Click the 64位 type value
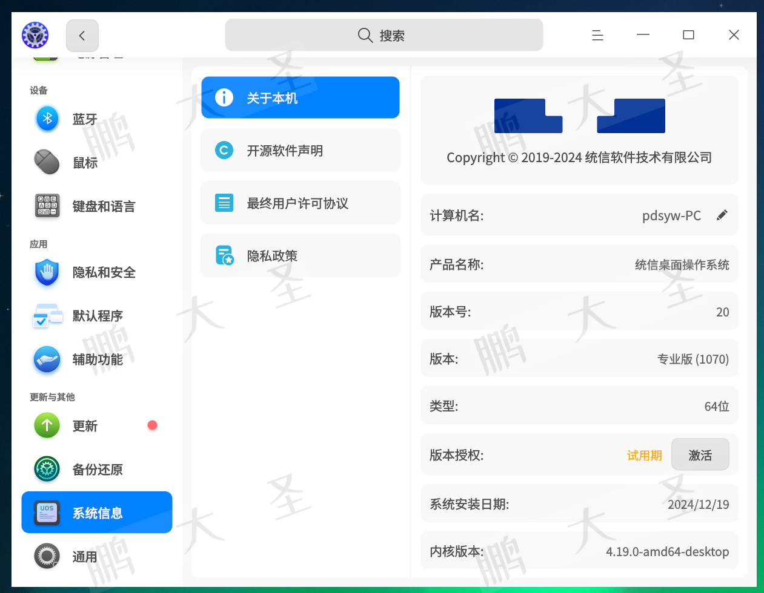This screenshot has height=593, width=764. pos(717,406)
